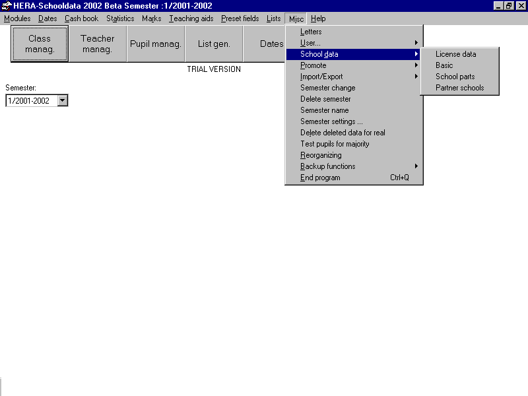The width and height of the screenshot is (528, 396).
Task: Open Partner schools from submenu
Action: pyautogui.click(x=459, y=88)
